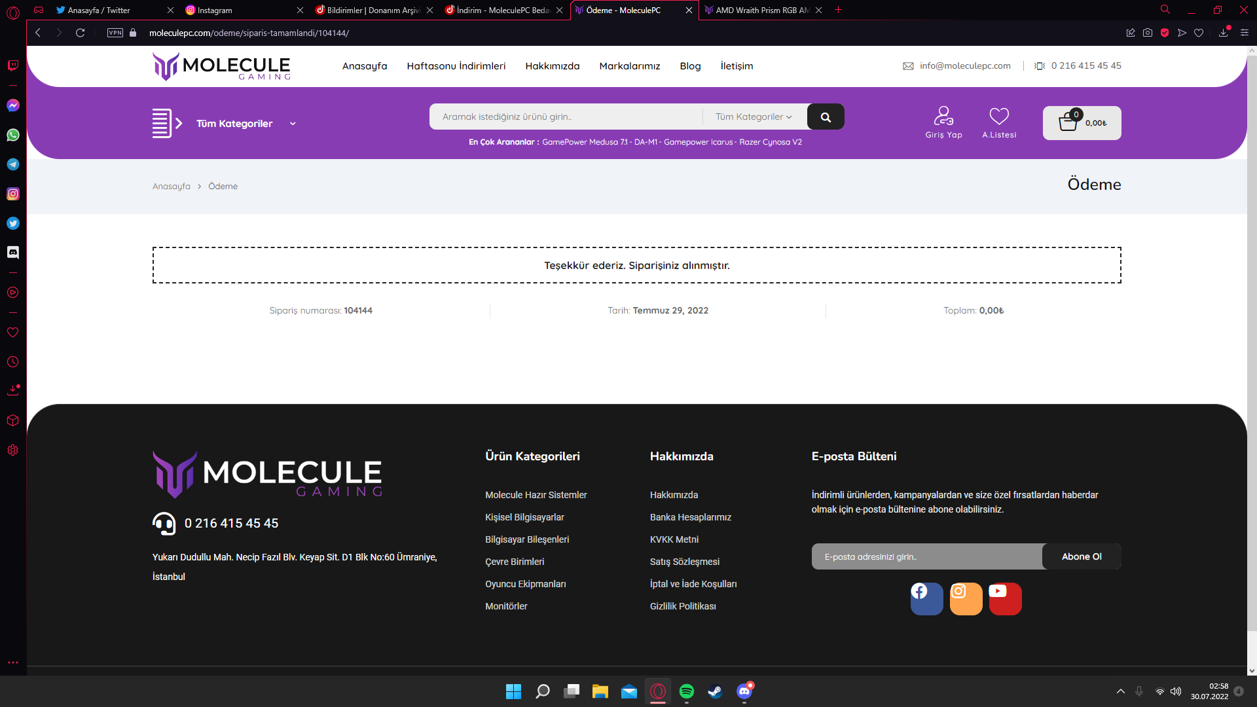Open the Facebook icon in footer
The height and width of the screenshot is (707, 1257).
click(927, 599)
